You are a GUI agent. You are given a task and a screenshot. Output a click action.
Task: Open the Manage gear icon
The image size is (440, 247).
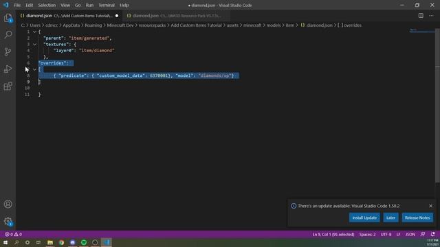8,222
